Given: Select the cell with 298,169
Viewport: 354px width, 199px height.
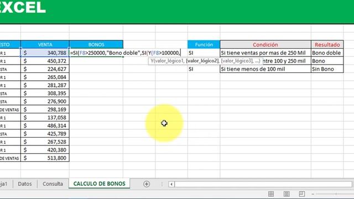Looking at the screenshot, I should coord(45,109).
